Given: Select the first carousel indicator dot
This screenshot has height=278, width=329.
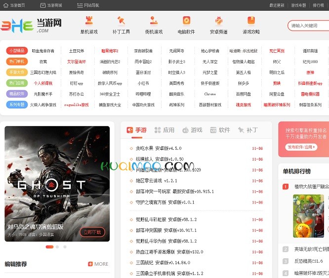Looking at the screenshot, I should tap(49, 247).
